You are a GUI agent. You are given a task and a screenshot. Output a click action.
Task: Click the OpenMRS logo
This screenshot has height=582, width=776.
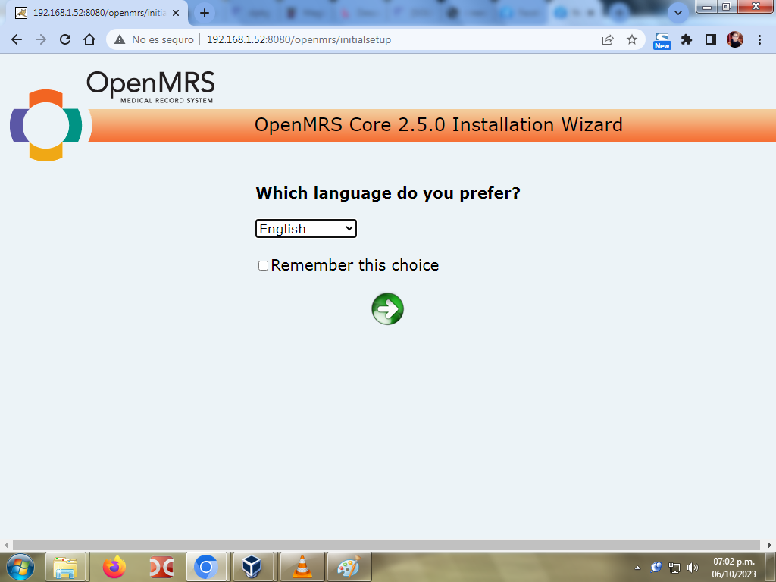[x=112, y=116]
